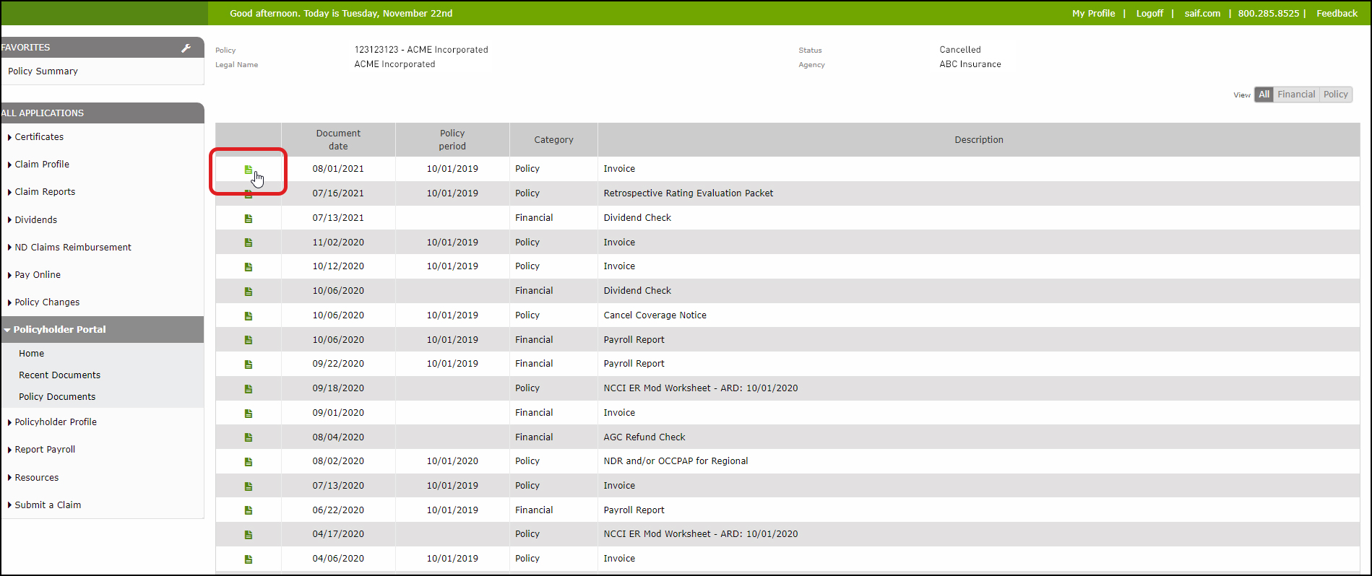Open Policy Summary under Favorites

point(43,71)
